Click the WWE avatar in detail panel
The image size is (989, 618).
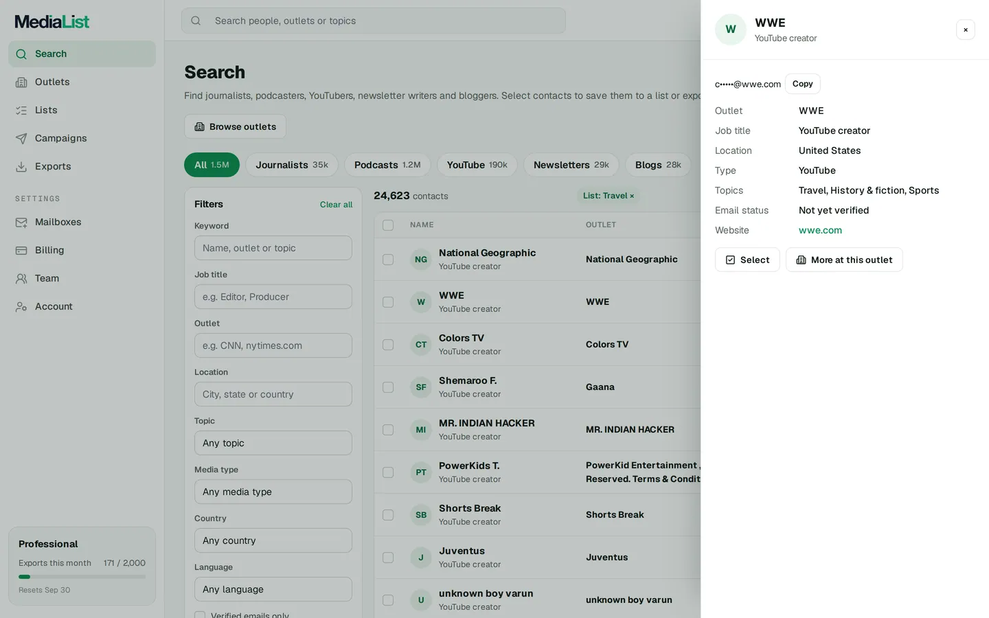point(731,30)
